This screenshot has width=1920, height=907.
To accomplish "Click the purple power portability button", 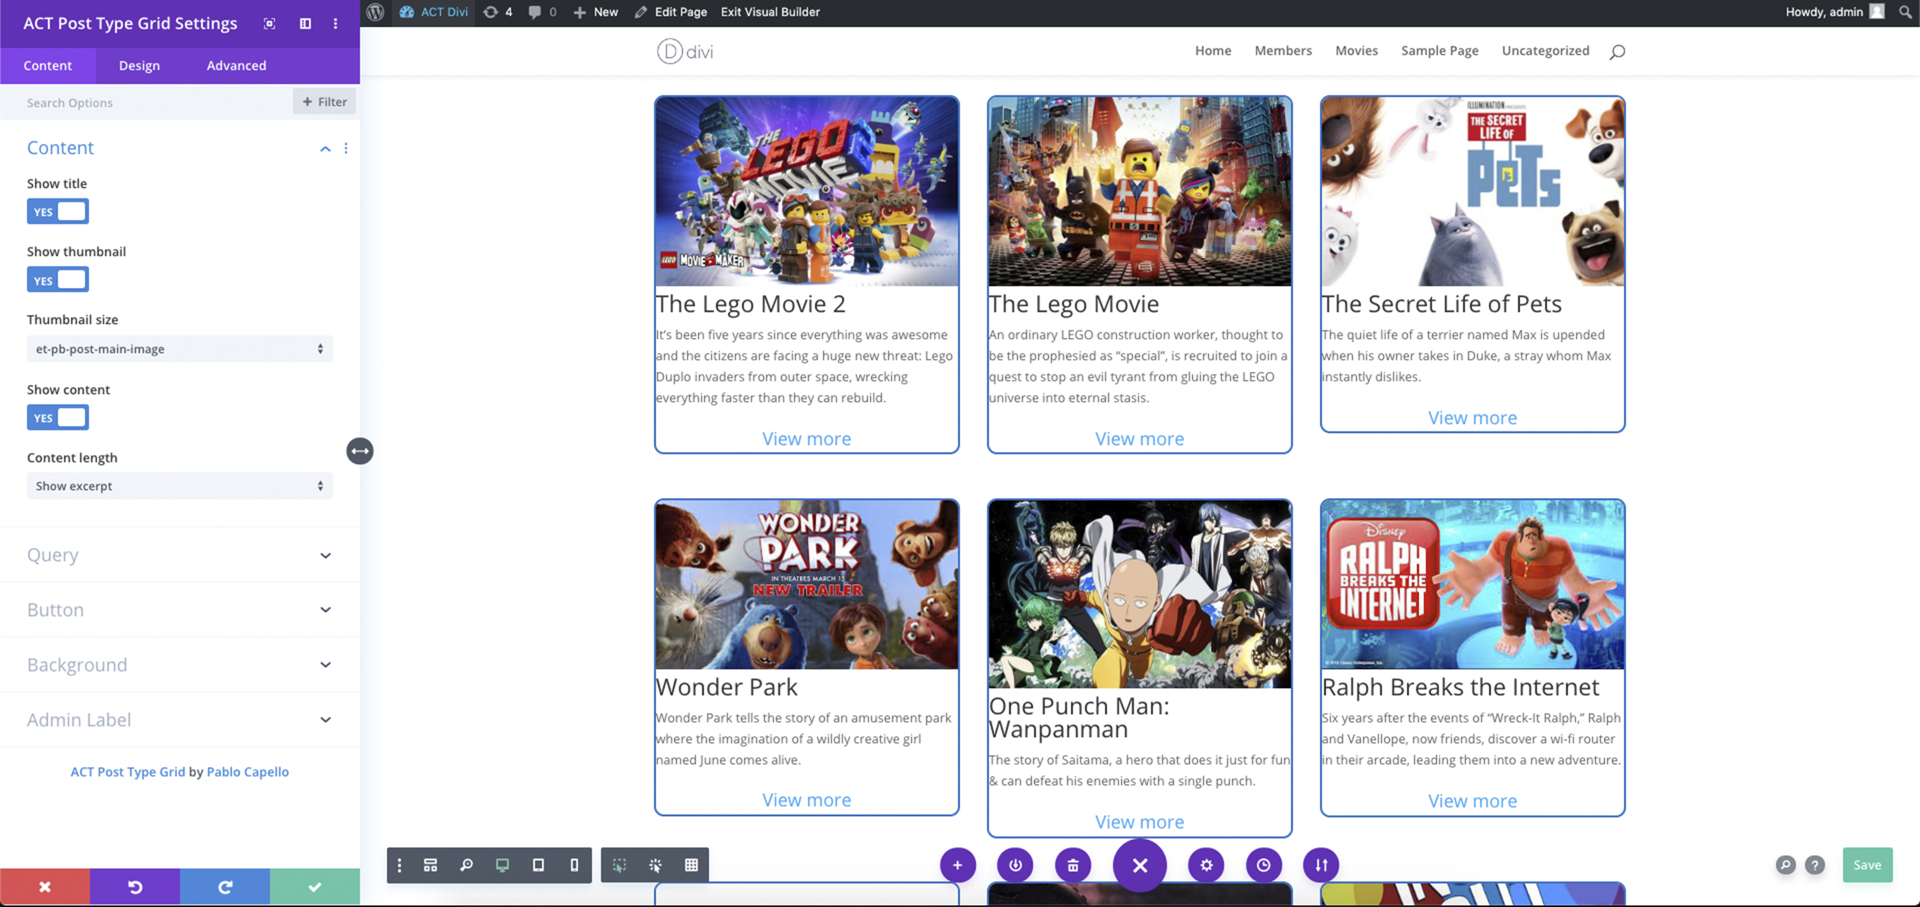I will (1015, 865).
